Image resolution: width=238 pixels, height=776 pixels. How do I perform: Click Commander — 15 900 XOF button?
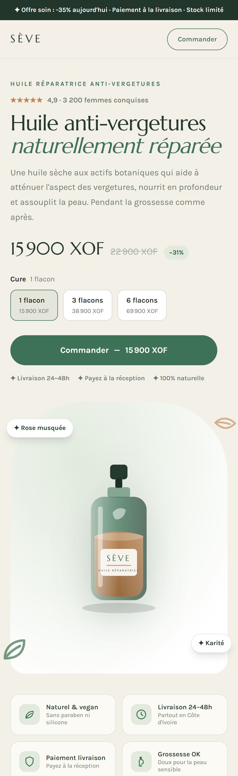tap(114, 350)
